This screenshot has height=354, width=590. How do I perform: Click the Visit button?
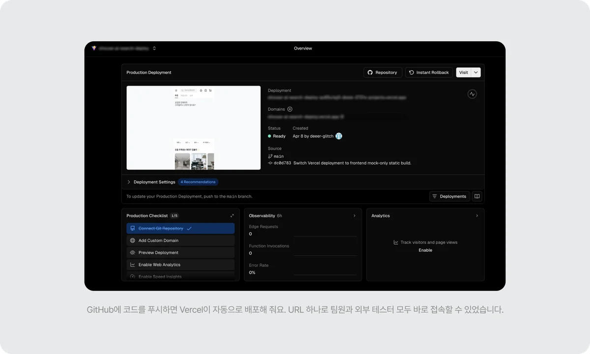pos(463,72)
